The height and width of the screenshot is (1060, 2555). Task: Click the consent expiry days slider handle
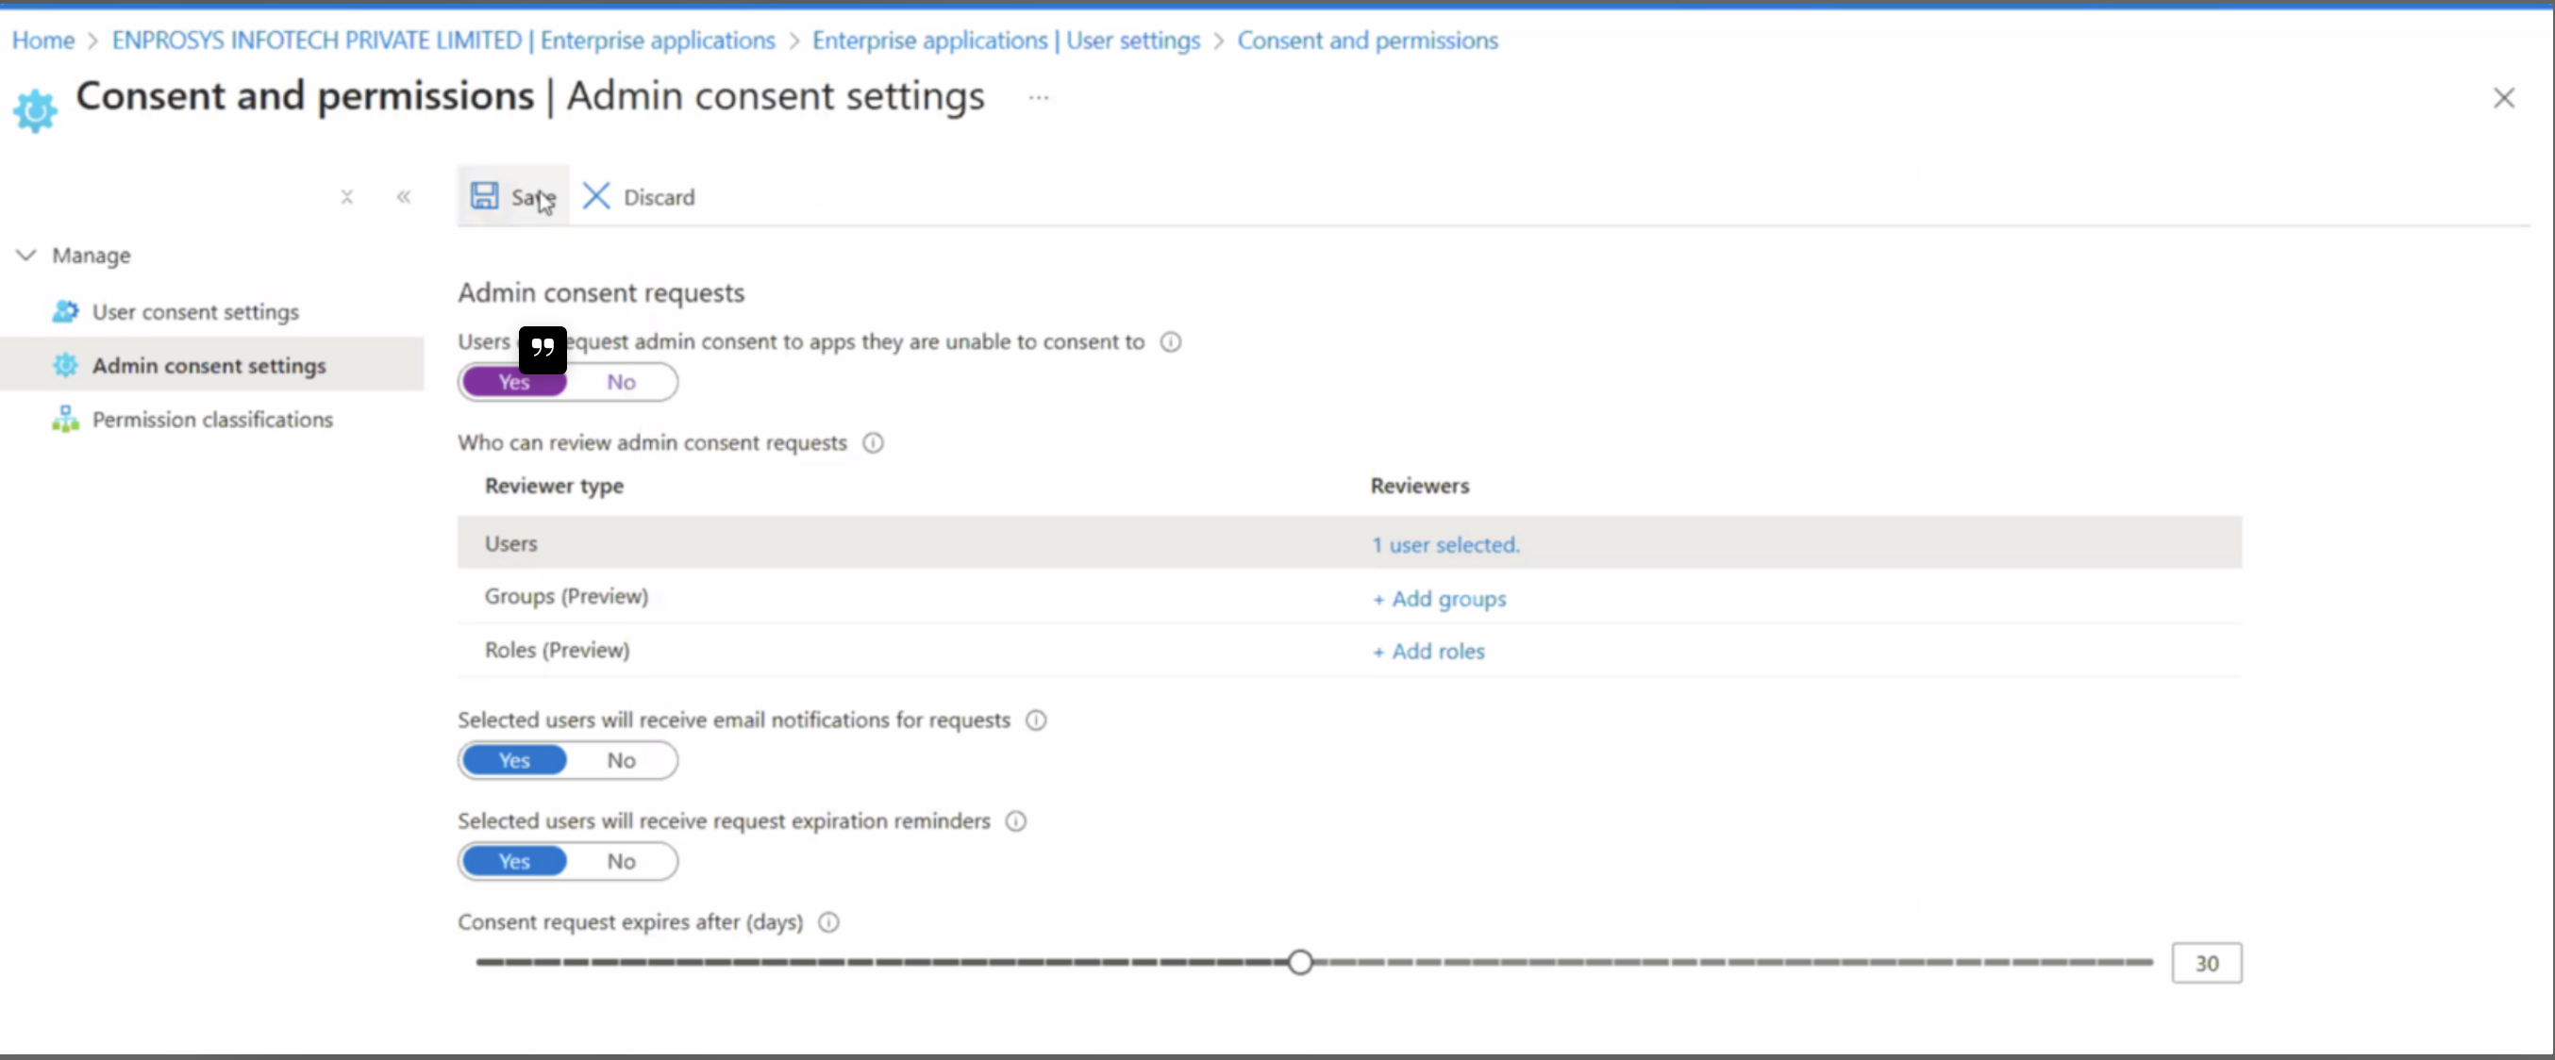1300,962
